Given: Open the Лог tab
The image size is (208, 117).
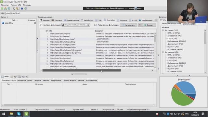Looking at the screenshot, I should point(14,77).
